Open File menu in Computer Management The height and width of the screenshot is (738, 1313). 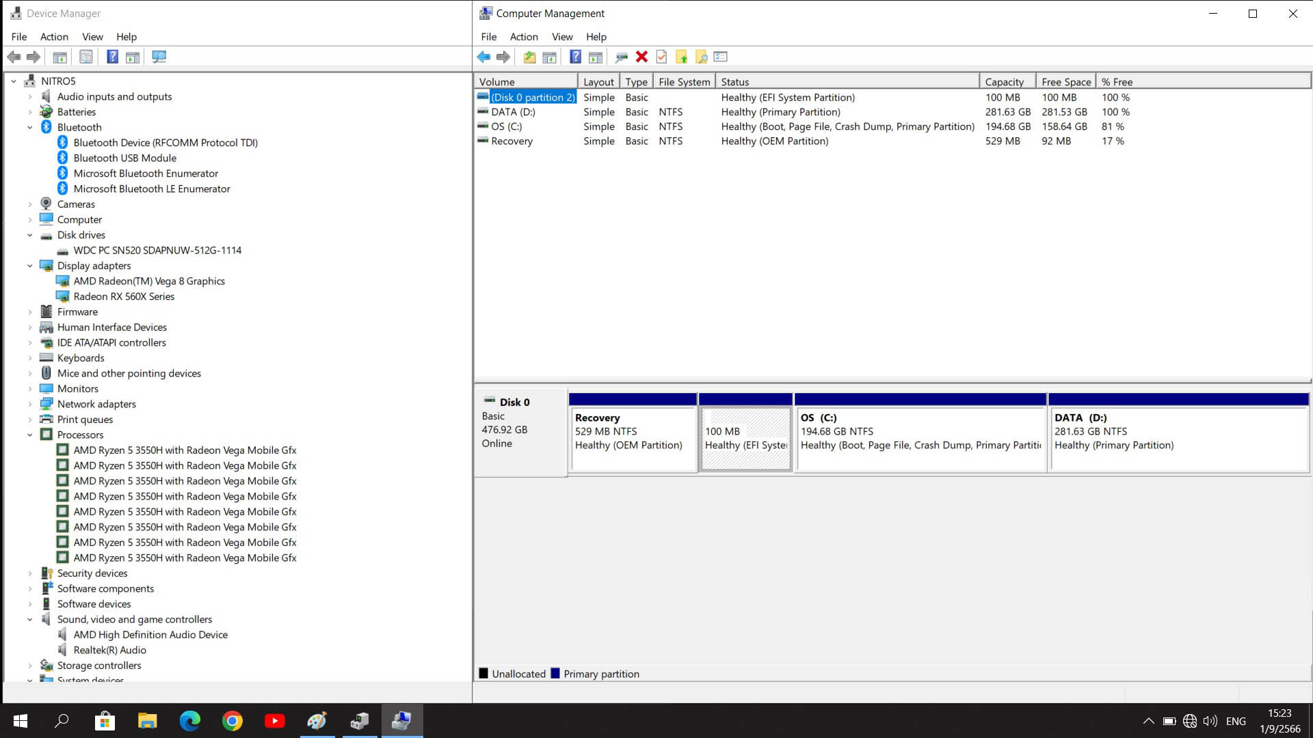[x=489, y=37]
